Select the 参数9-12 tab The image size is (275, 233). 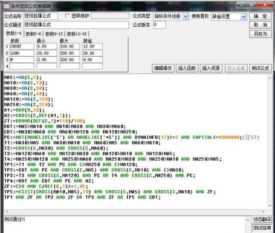pyautogui.click(x=55, y=34)
